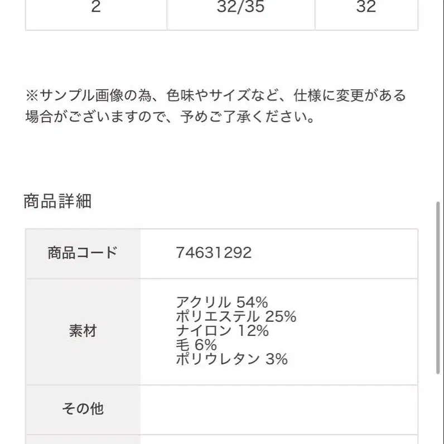444x444 pixels.
Task: Click the empty label cell below その他
Action: 83,439
